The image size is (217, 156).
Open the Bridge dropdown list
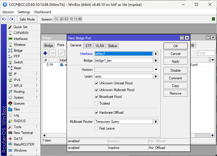[156, 61]
